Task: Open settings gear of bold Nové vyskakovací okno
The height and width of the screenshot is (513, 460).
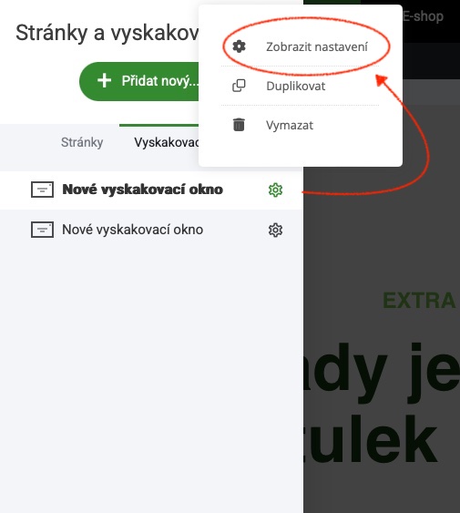Action: 275,190
